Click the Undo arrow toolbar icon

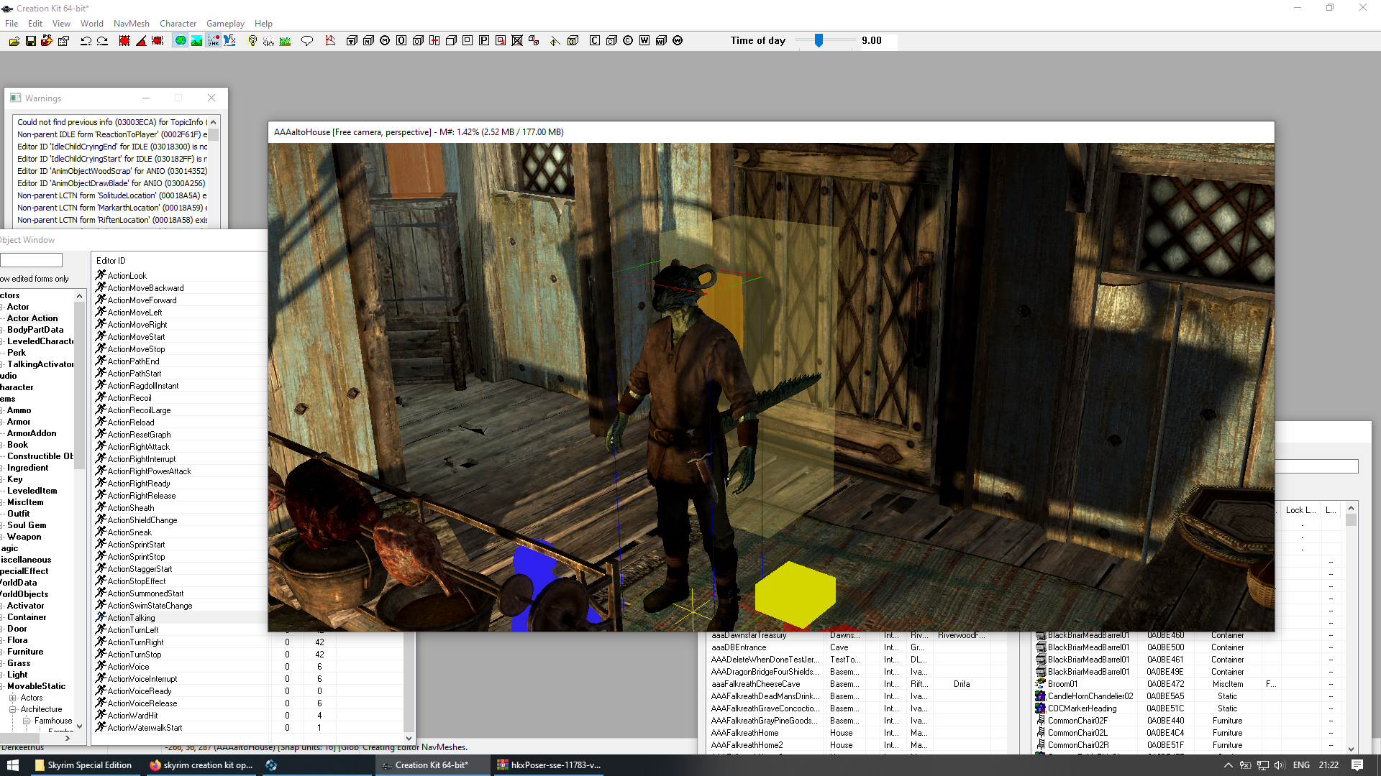[x=86, y=41]
